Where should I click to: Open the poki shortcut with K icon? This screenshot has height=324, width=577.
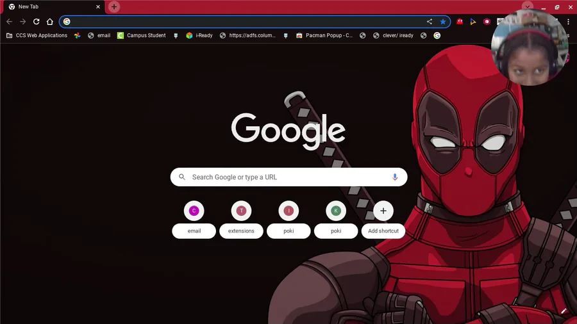point(335,220)
